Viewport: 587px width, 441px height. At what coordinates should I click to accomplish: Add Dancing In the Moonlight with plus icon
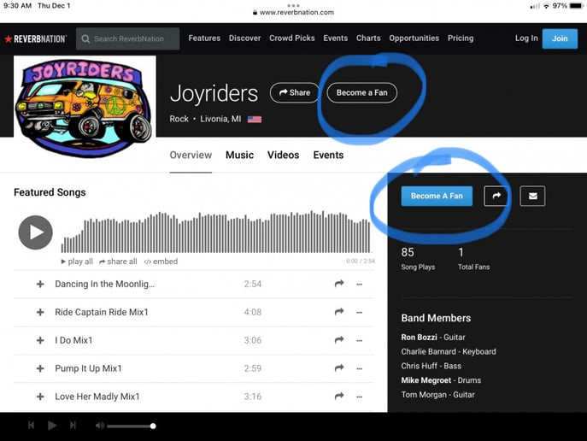[40, 284]
